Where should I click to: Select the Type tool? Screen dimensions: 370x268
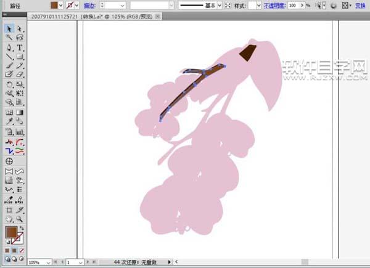[x=20, y=47]
